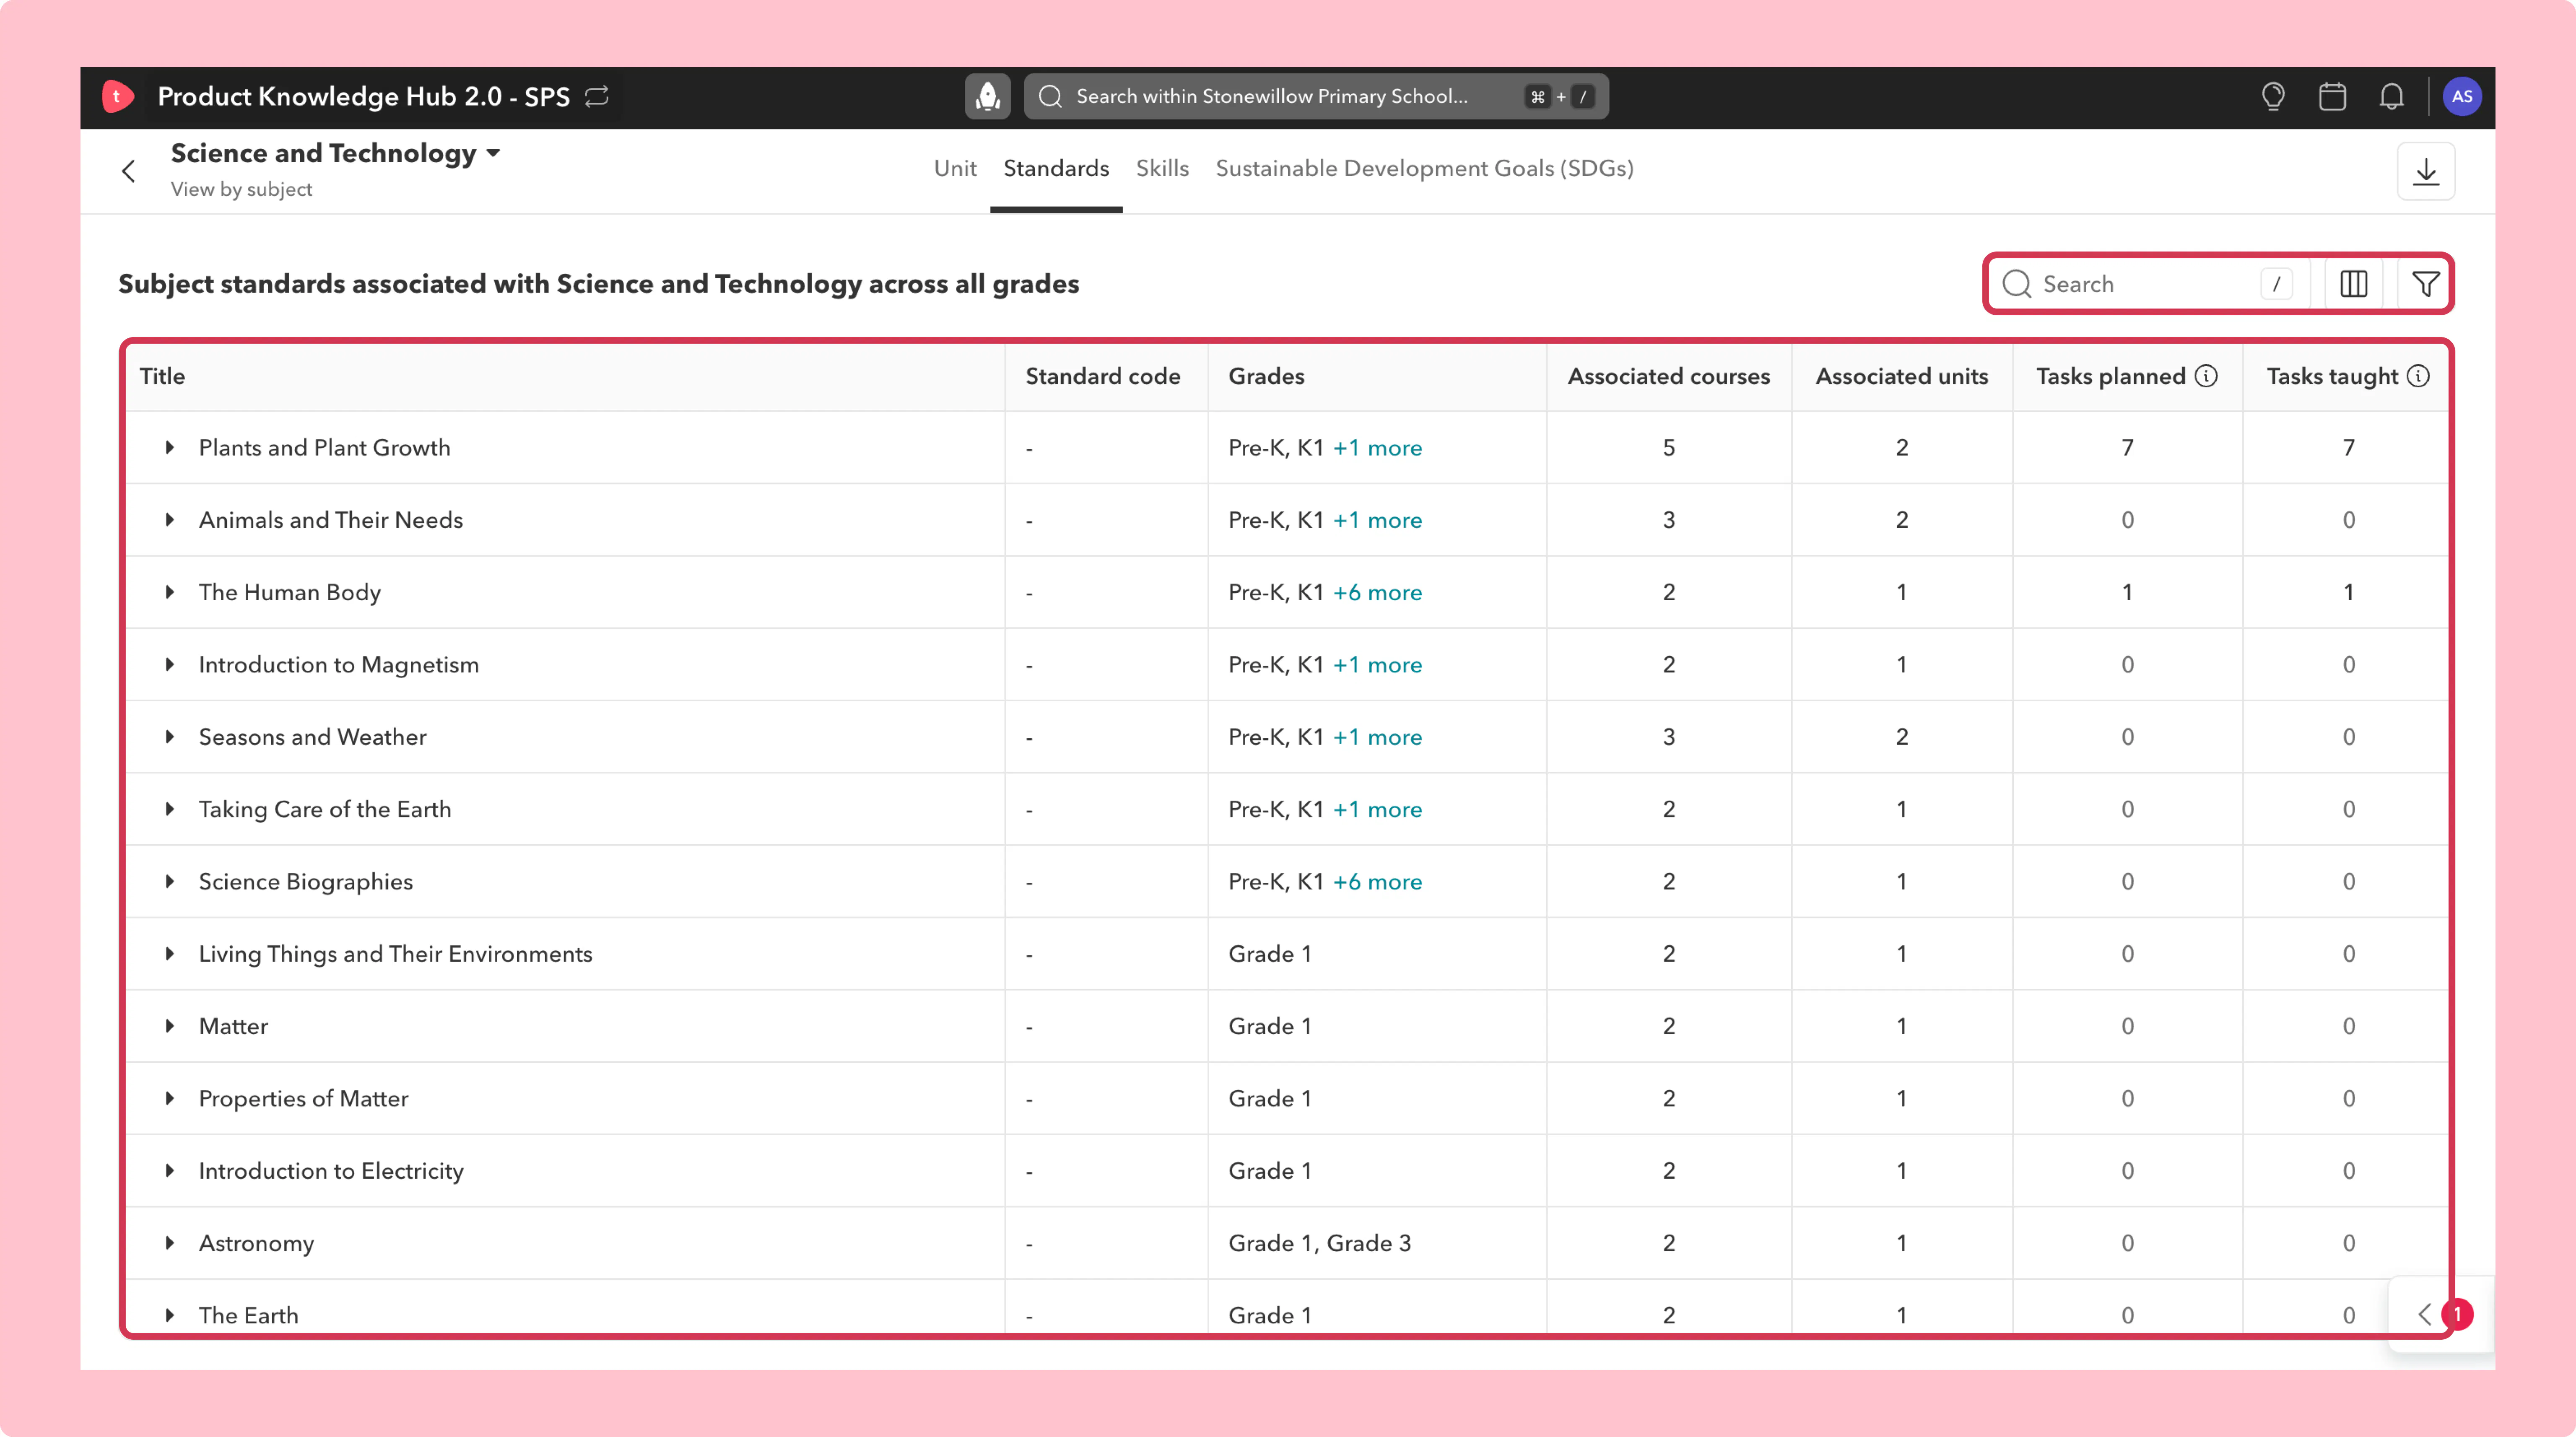
Task: Expand the Matter row
Action: 170,1026
